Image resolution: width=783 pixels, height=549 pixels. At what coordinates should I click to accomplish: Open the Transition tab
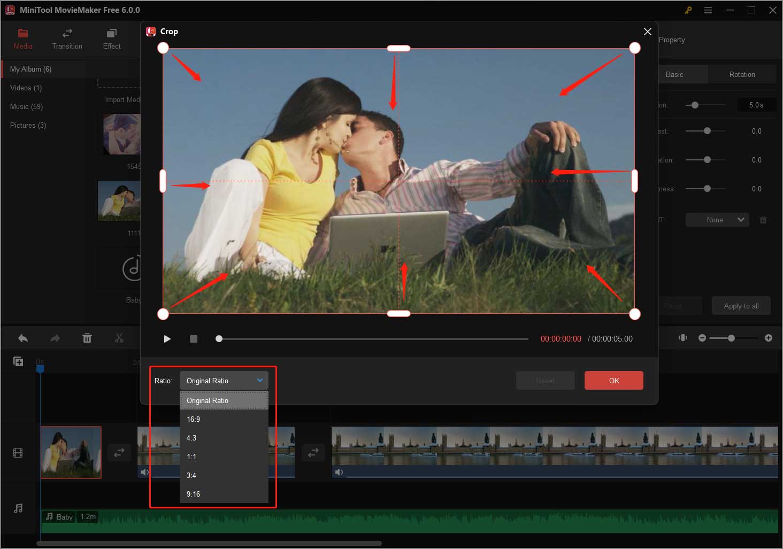tap(67, 39)
